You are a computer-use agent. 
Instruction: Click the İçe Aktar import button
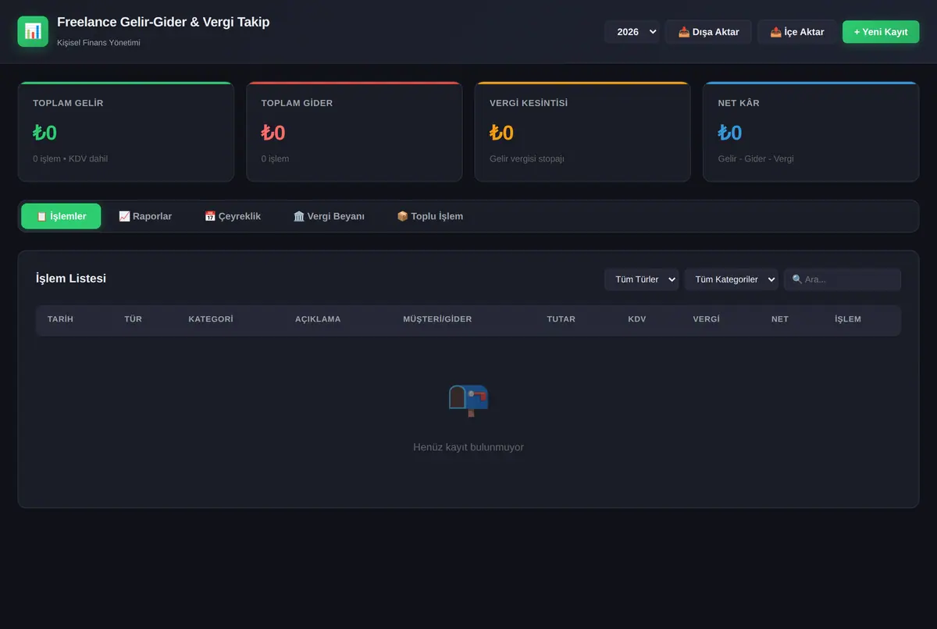point(797,32)
